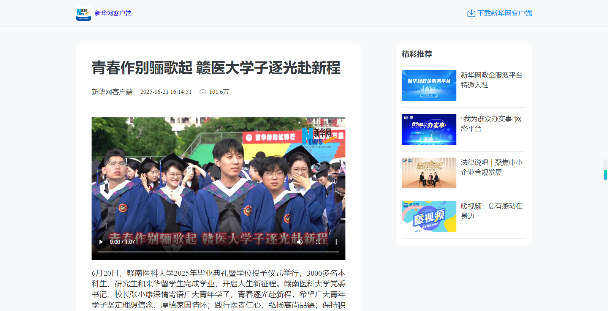Open 法律说吧 thumbnail
The height and width of the screenshot is (311, 608).
click(429, 173)
